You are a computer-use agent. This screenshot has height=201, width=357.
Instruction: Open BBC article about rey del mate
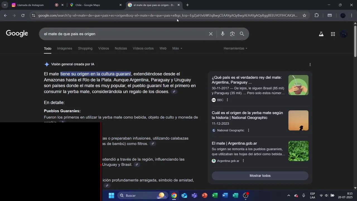click(247, 80)
